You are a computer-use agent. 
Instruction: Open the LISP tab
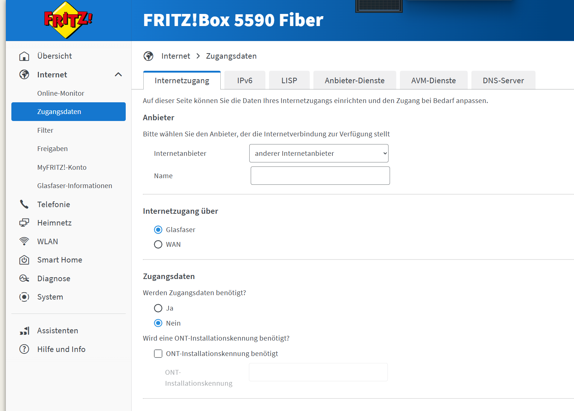pos(289,80)
